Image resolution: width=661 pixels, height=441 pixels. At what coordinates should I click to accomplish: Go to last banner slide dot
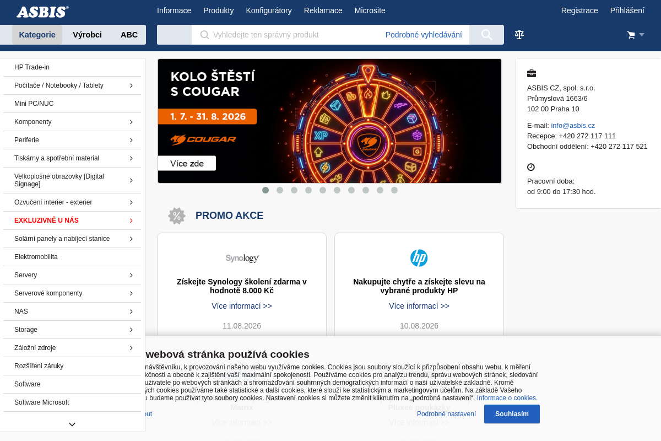click(394, 190)
